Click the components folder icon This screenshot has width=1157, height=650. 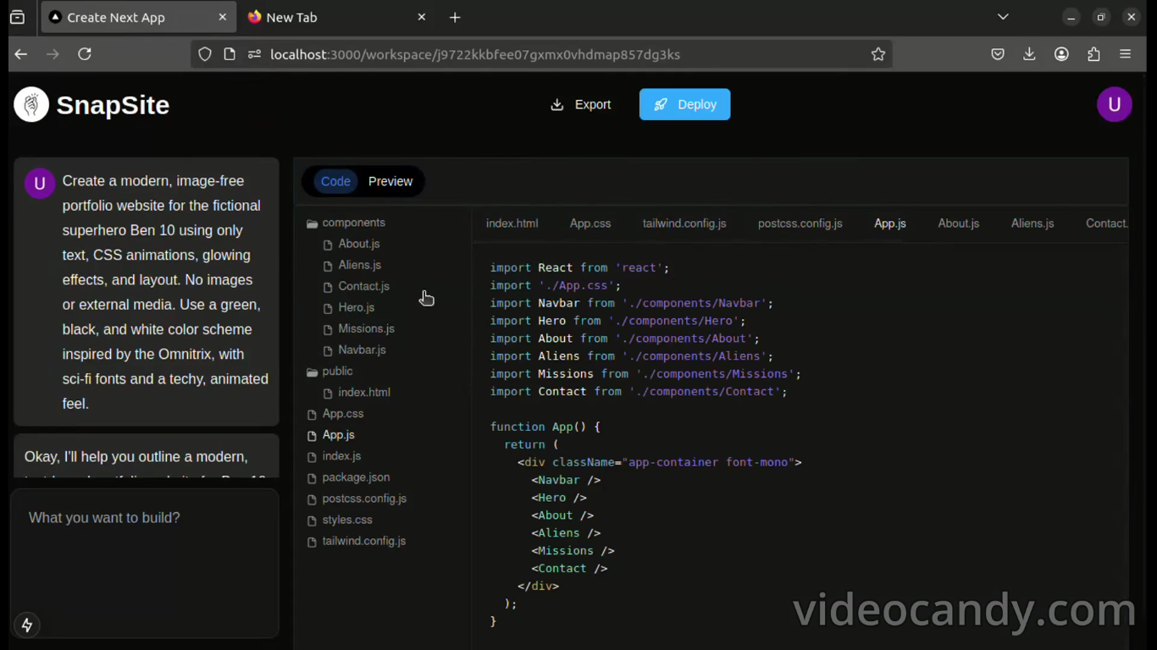(312, 223)
